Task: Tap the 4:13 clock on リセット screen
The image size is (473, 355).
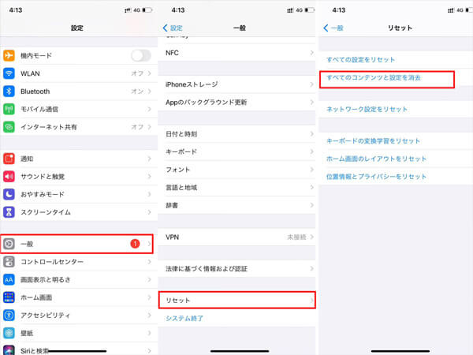Action: click(339, 10)
